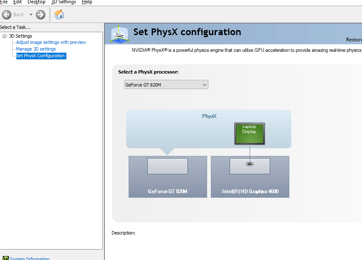Click the System Information icon

(6, 258)
